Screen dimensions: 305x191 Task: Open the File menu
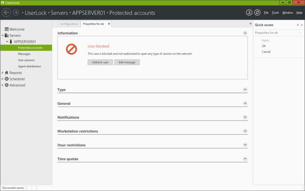pos(266,13)
